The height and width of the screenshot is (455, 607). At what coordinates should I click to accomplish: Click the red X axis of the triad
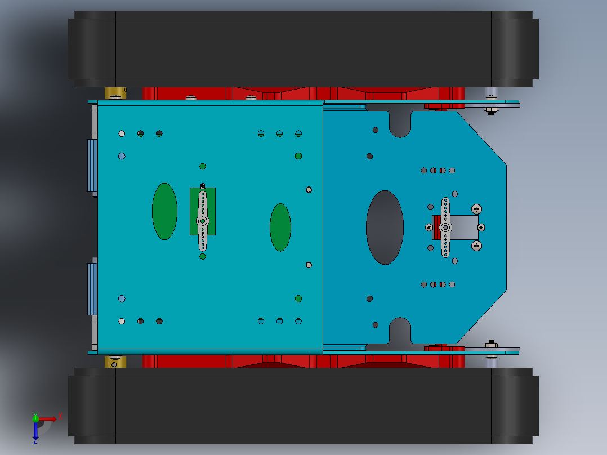click(47, 419)
